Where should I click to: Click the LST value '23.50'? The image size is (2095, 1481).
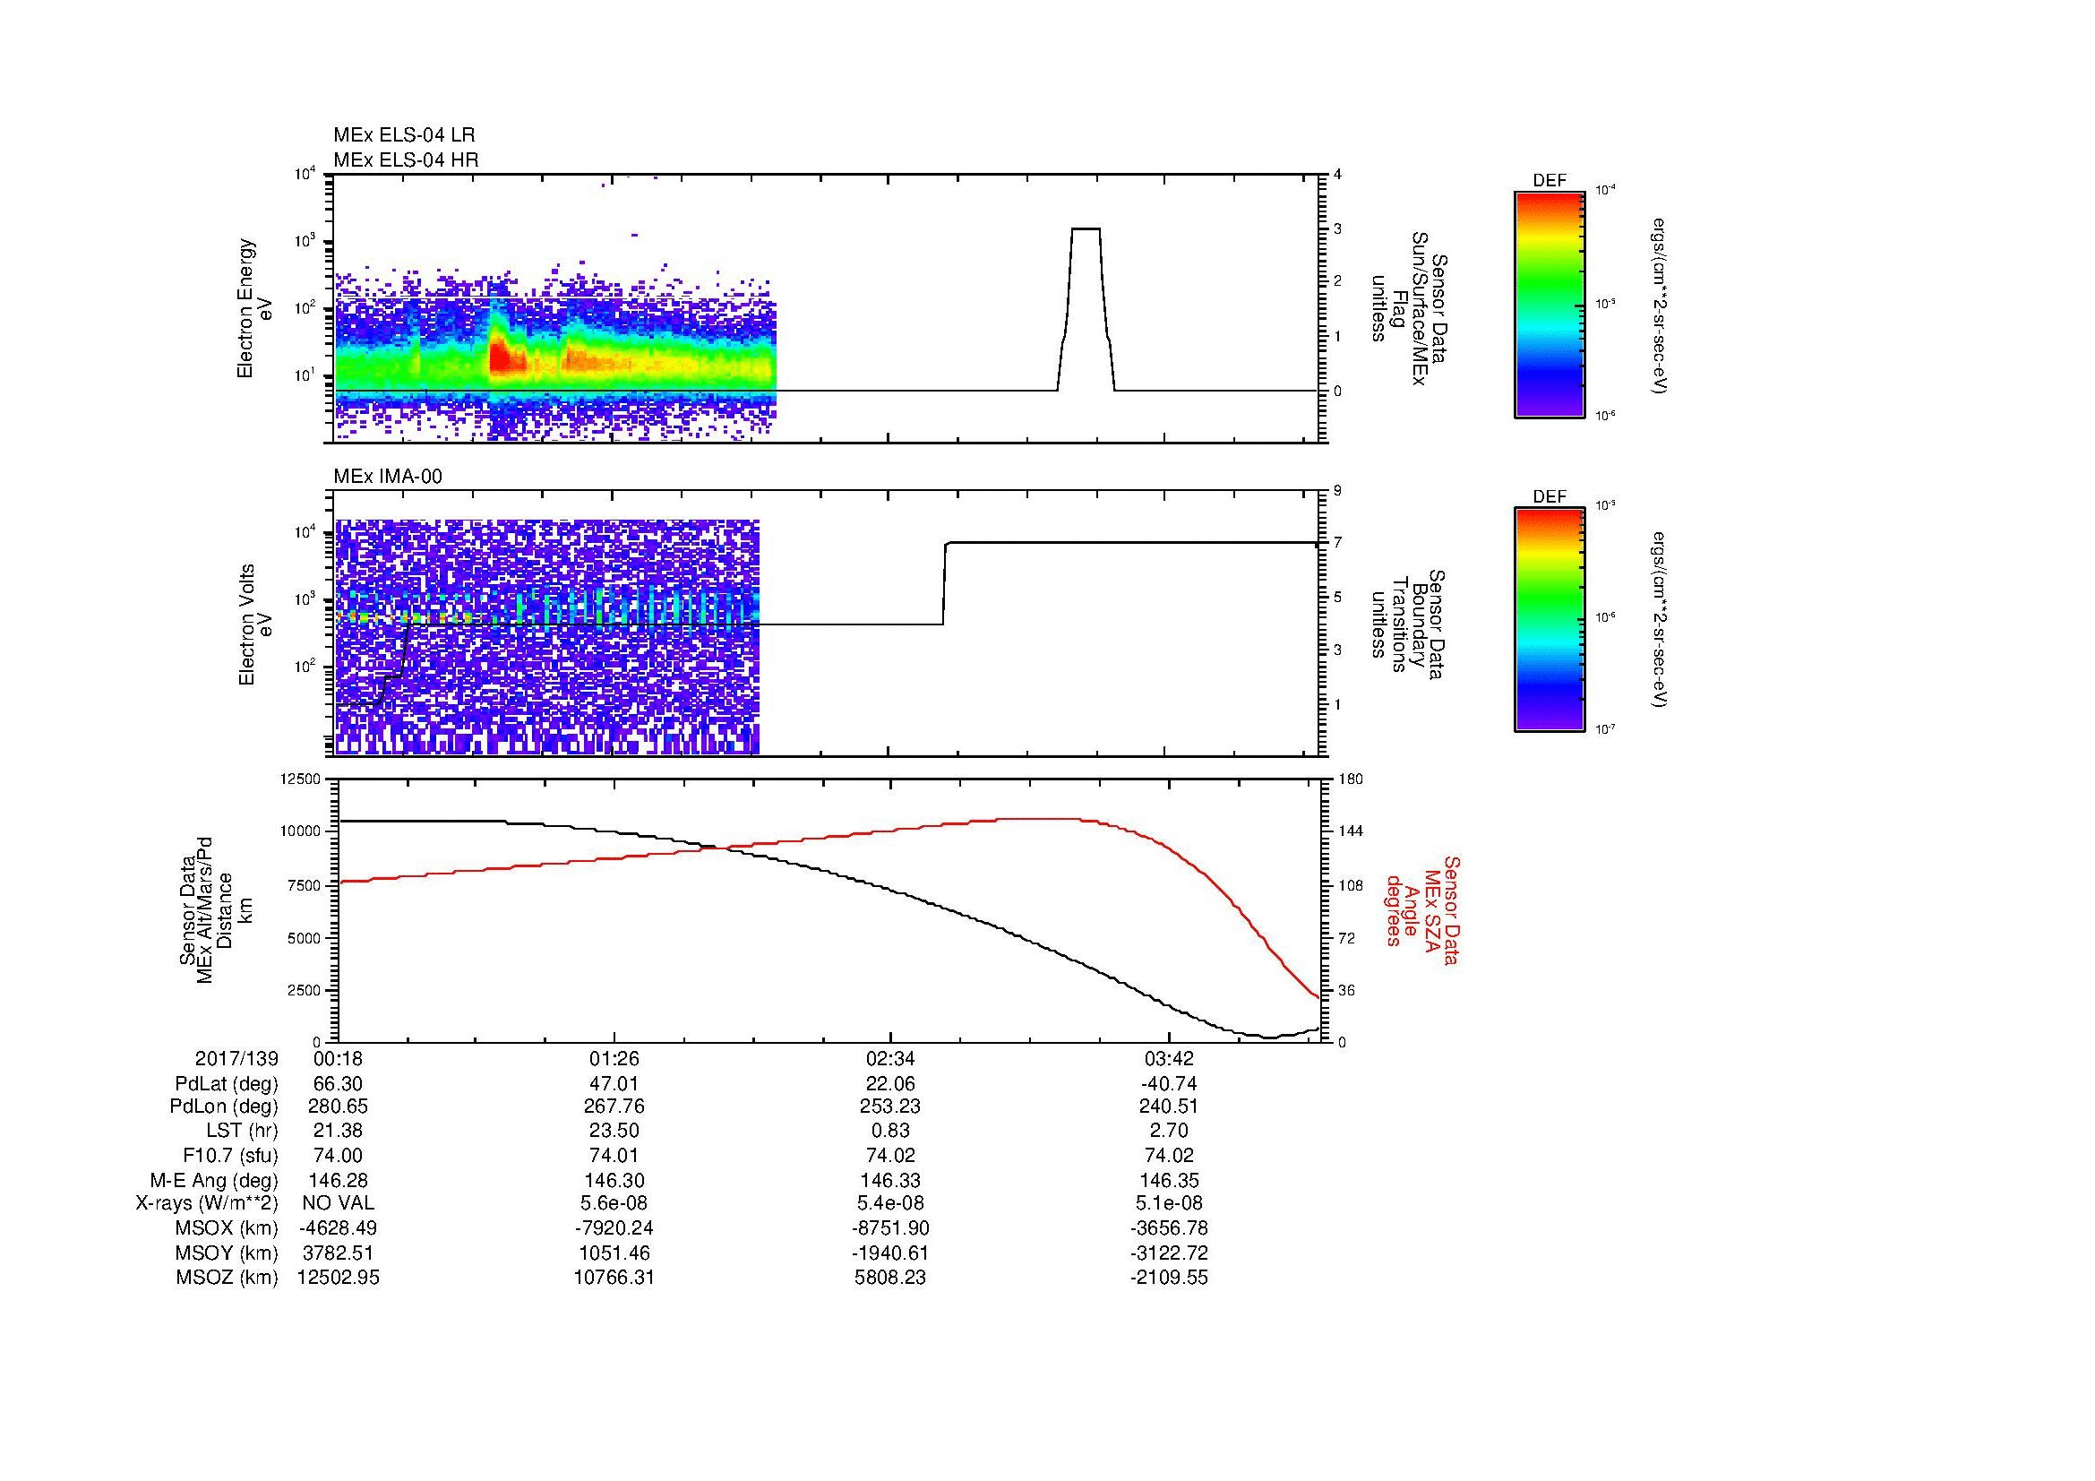615,1131
